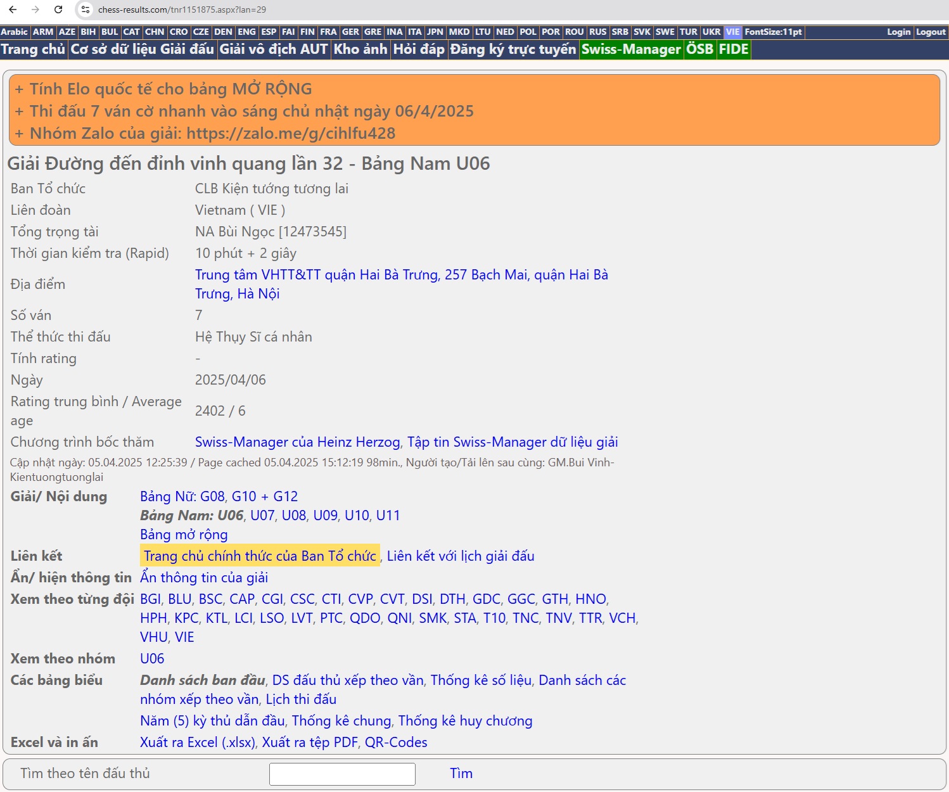Screen dimensions: 949x792
Task: Open the FIDE navigation link
Action: pos(734,49)
